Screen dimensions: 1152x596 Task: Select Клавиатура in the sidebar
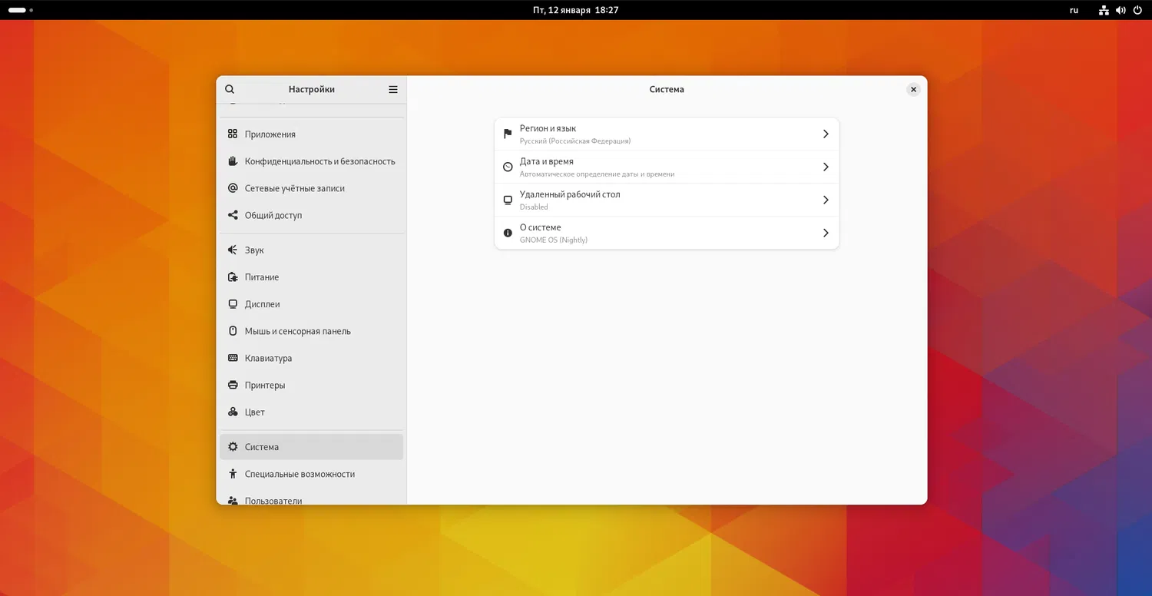[311, 358]
